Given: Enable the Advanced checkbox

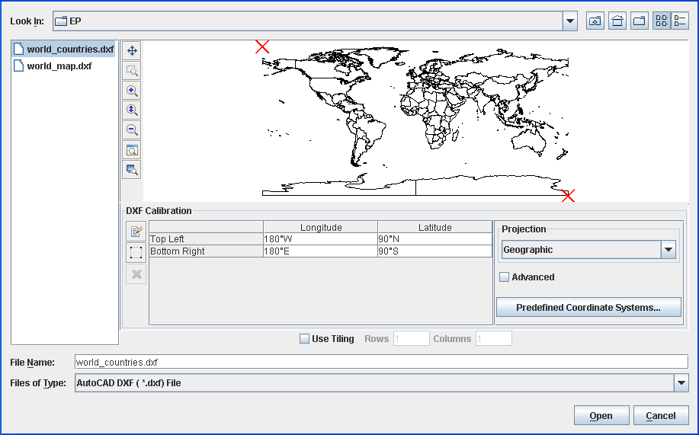Looking at the screenshot, I should click(x=504, y=277).
